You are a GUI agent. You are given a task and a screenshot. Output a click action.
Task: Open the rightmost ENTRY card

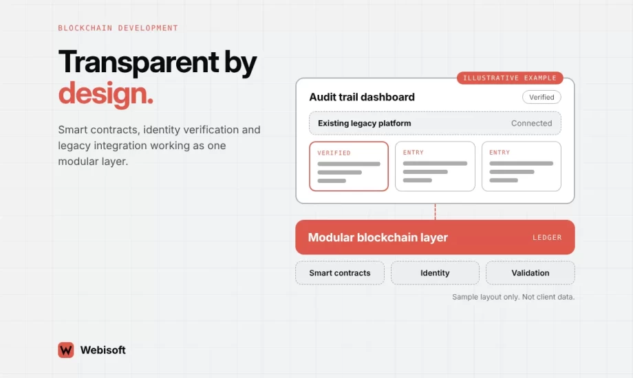pos(521,166)
